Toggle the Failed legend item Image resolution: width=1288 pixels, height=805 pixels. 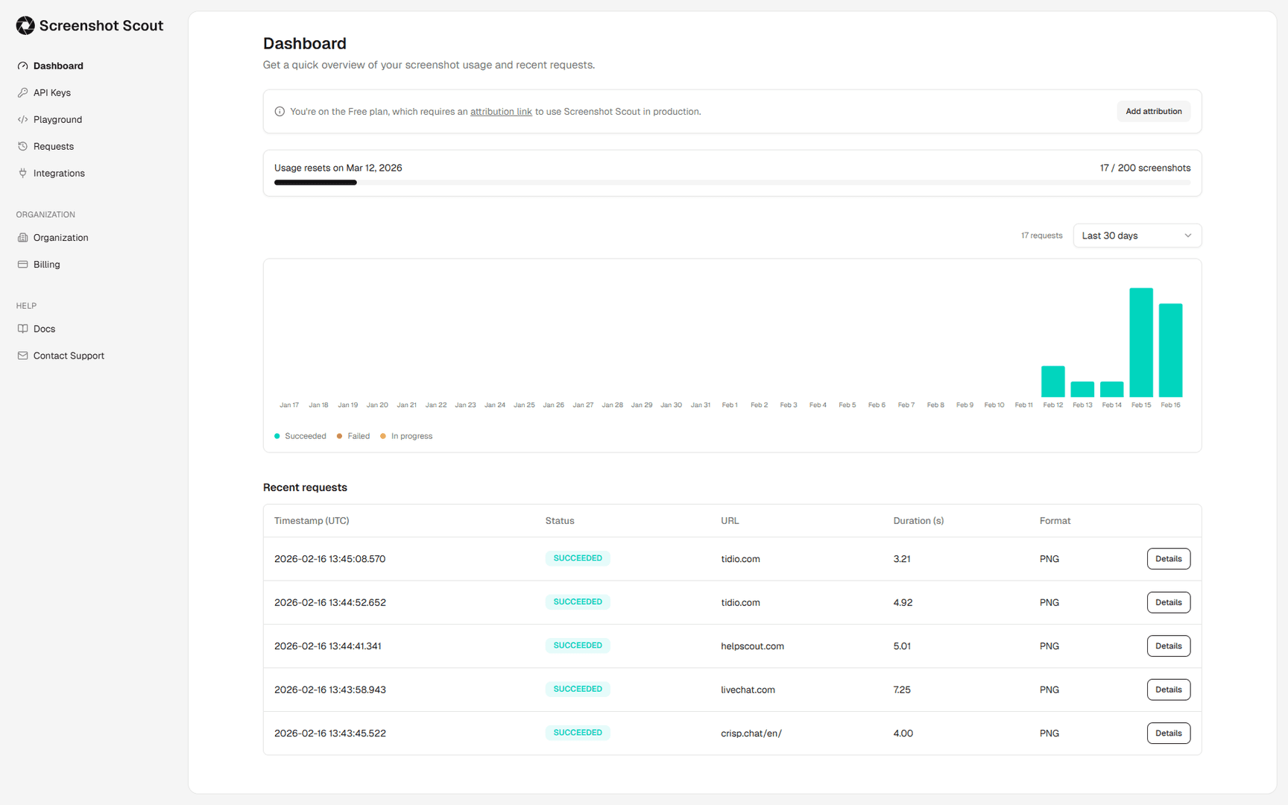[x=353, y=436]
